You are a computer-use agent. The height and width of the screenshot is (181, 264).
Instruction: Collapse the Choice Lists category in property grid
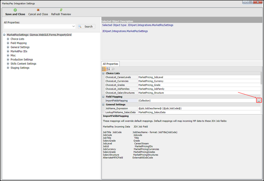pyautogui.click(x=103, y=73)
